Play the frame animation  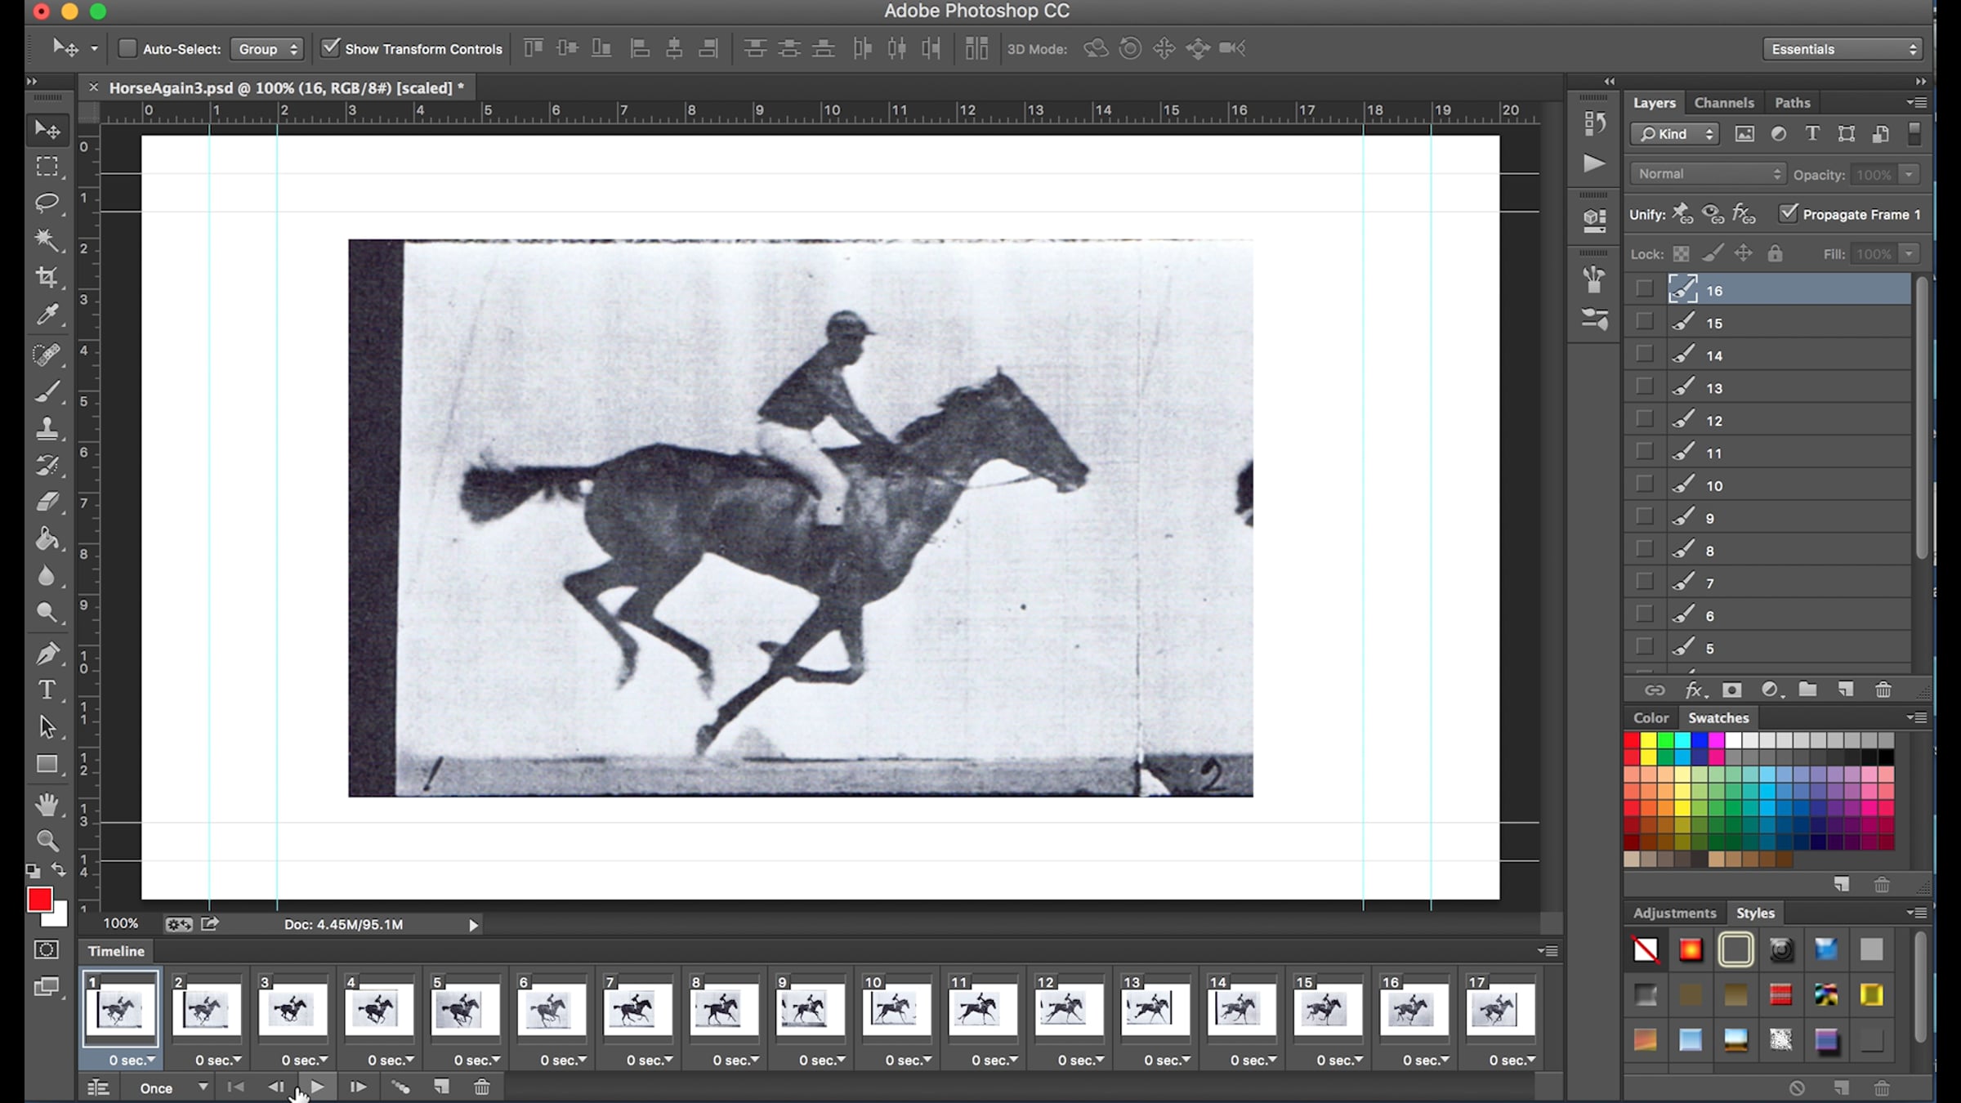pos(318,1087)
